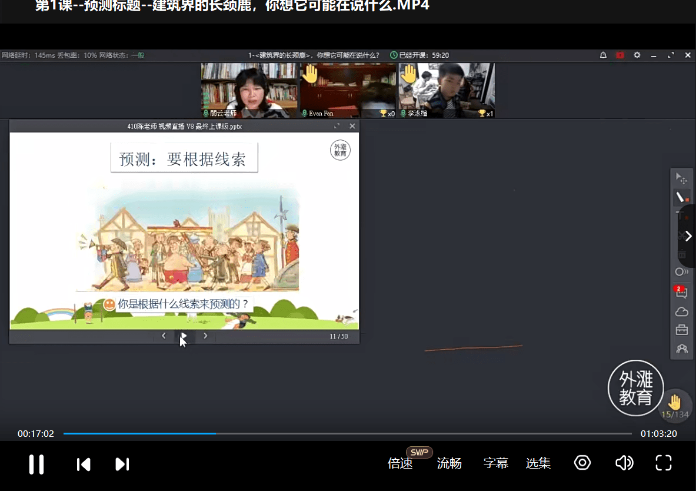Image resolution: width=696 pixels, height=491 pixels.
Task: Close the pptx slide window
Action: coord(352,126)
